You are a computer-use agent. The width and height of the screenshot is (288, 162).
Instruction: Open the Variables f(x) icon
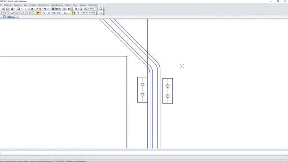(60, 9)
